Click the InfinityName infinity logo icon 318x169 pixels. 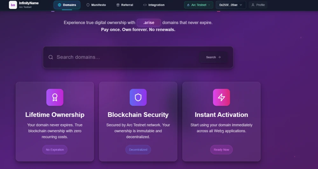[x=13, y=5]
